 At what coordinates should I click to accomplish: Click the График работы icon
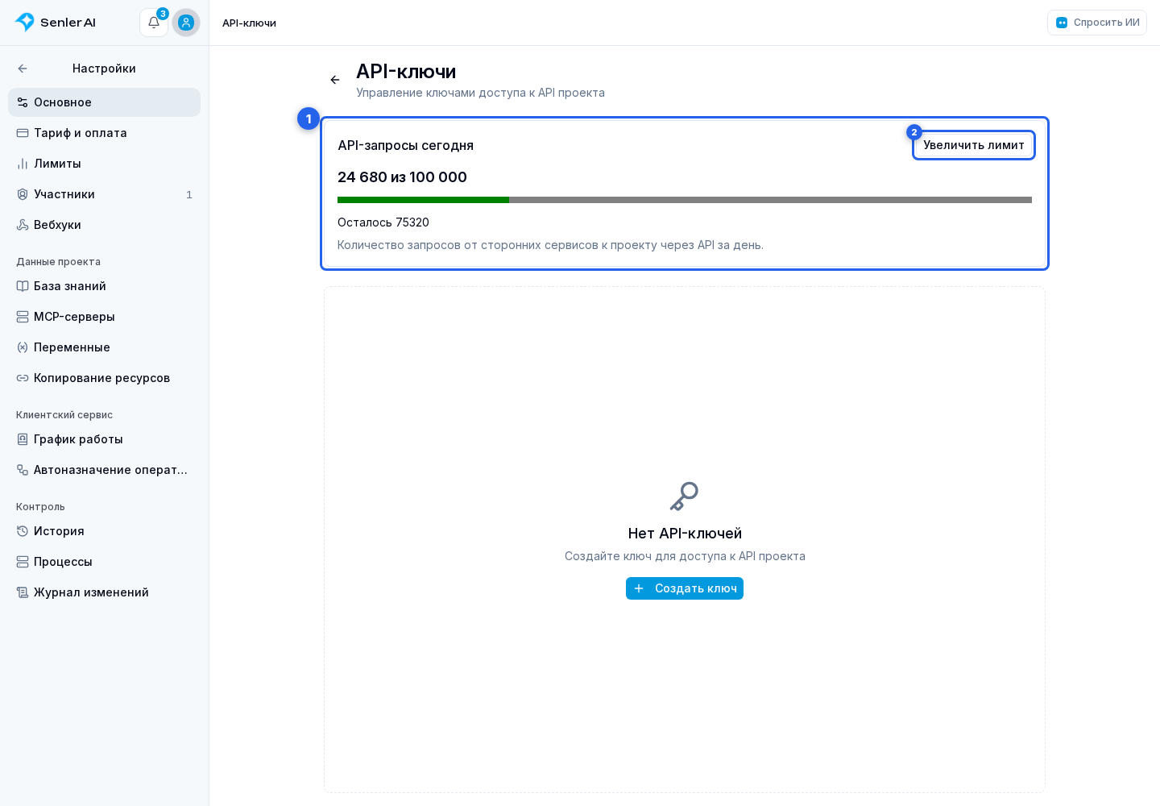tap(23, 439)
